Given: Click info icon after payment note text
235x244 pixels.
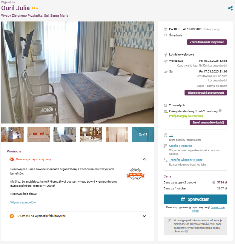Looking at the screenshot, I should pyautogui.click(x=187, y=231).
